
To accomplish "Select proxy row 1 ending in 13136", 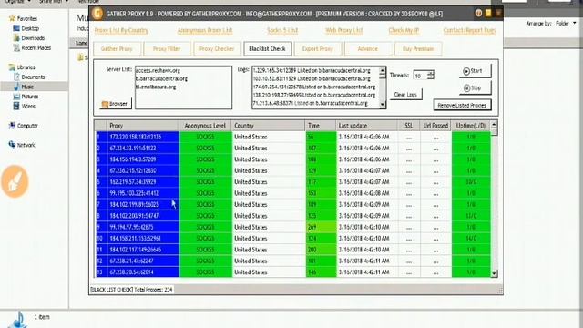I will pyautogui.click(x=293, y=137).
